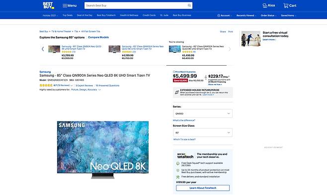Click the Print link
This screenshot has width=327, height=195.
(231, 32)
